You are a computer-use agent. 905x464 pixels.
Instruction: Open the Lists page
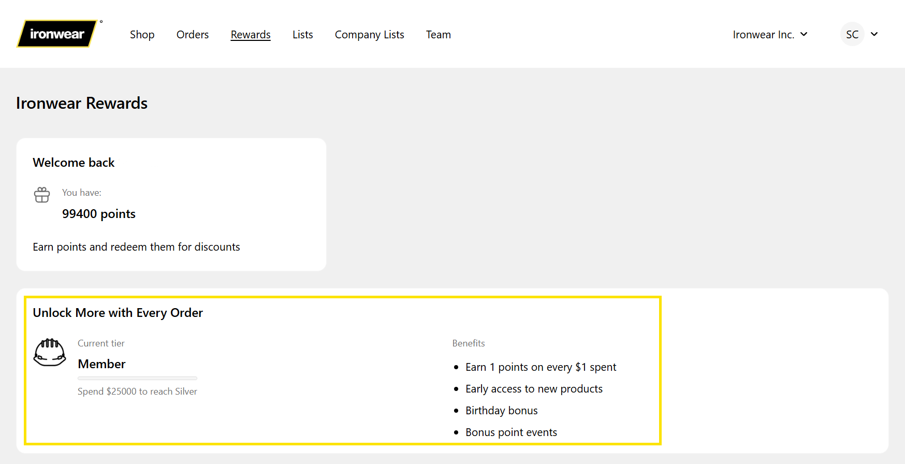(302, 35)
